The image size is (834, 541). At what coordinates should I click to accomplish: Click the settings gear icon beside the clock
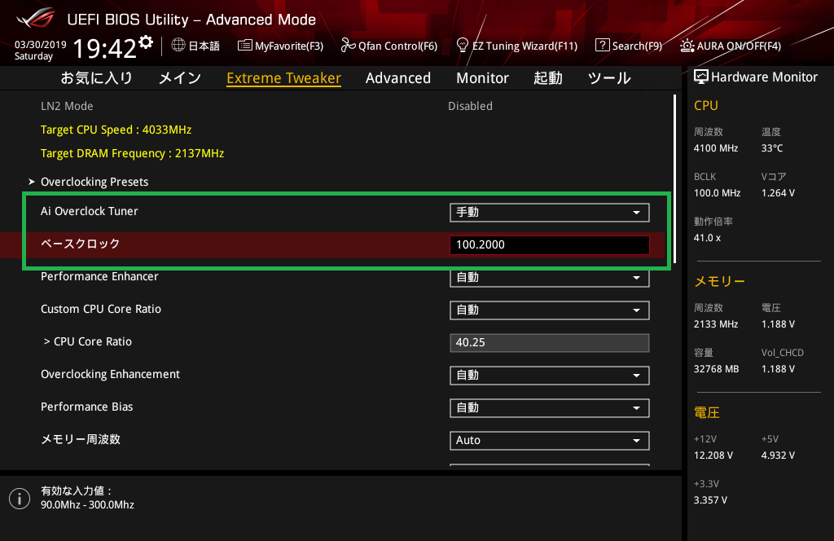146,42
